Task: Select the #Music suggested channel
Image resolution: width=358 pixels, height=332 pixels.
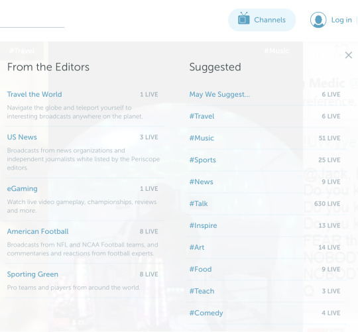Action: tap(202, 138)
